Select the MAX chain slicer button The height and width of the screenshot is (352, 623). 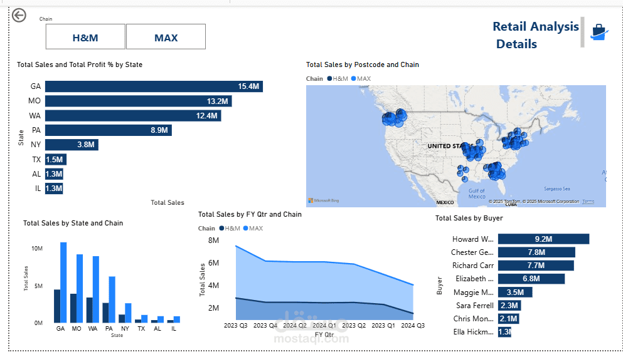point(166,36)
